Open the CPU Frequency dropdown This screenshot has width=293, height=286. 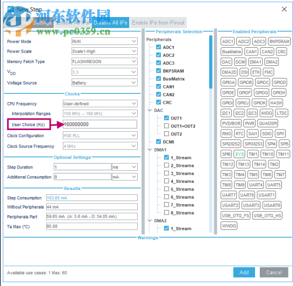pyautogui.click(x=100, y=104)
